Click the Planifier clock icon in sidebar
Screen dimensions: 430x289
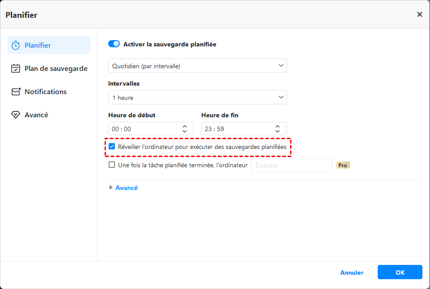pos(16,45)
